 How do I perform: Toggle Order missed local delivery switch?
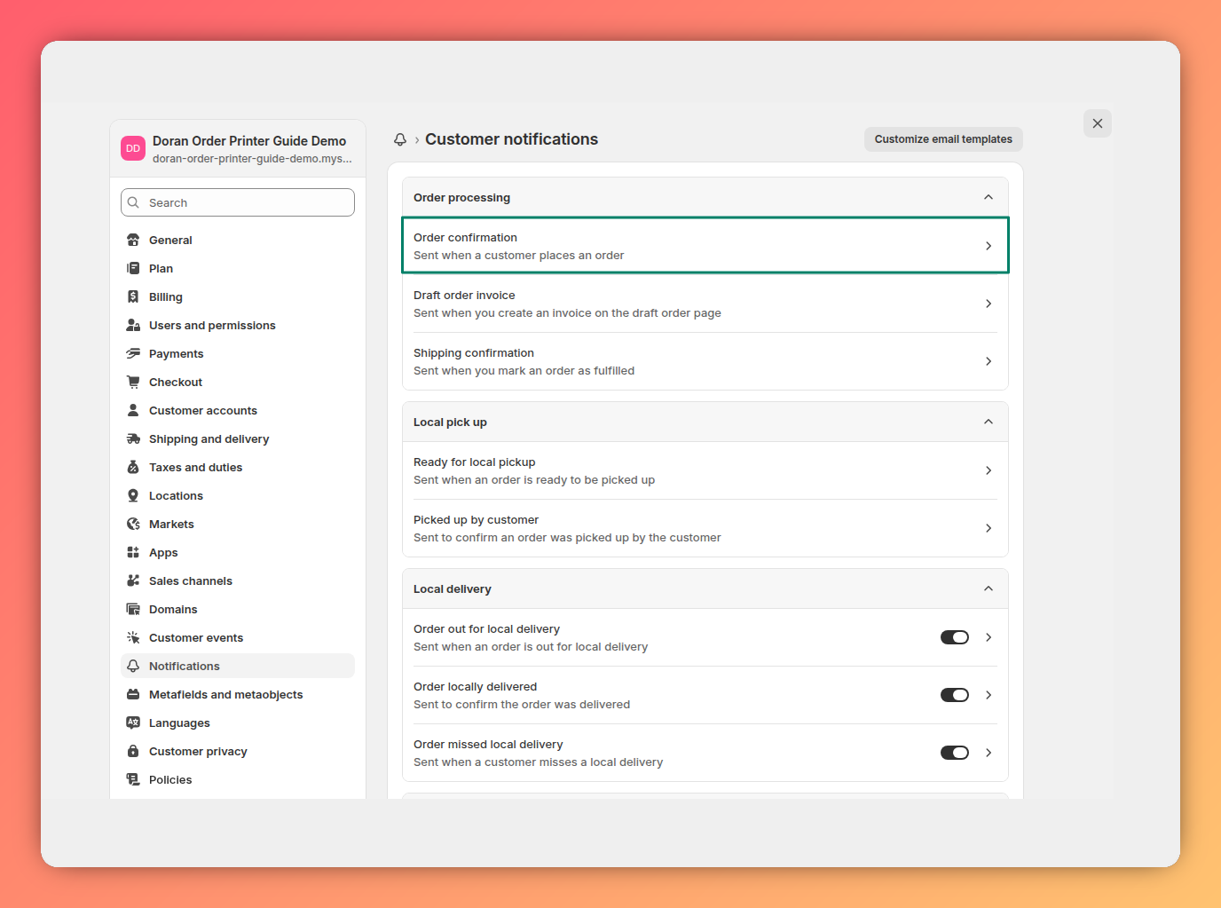pos(955,753)
